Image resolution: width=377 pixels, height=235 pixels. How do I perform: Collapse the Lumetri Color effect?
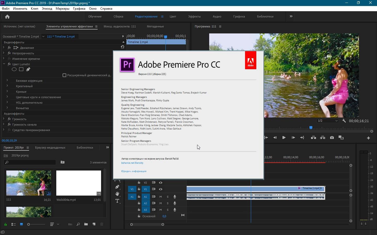4,64
